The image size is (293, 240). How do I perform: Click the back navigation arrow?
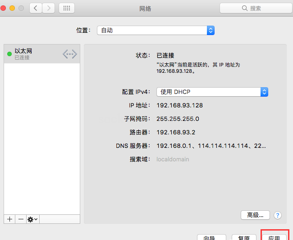click(36, 8)
